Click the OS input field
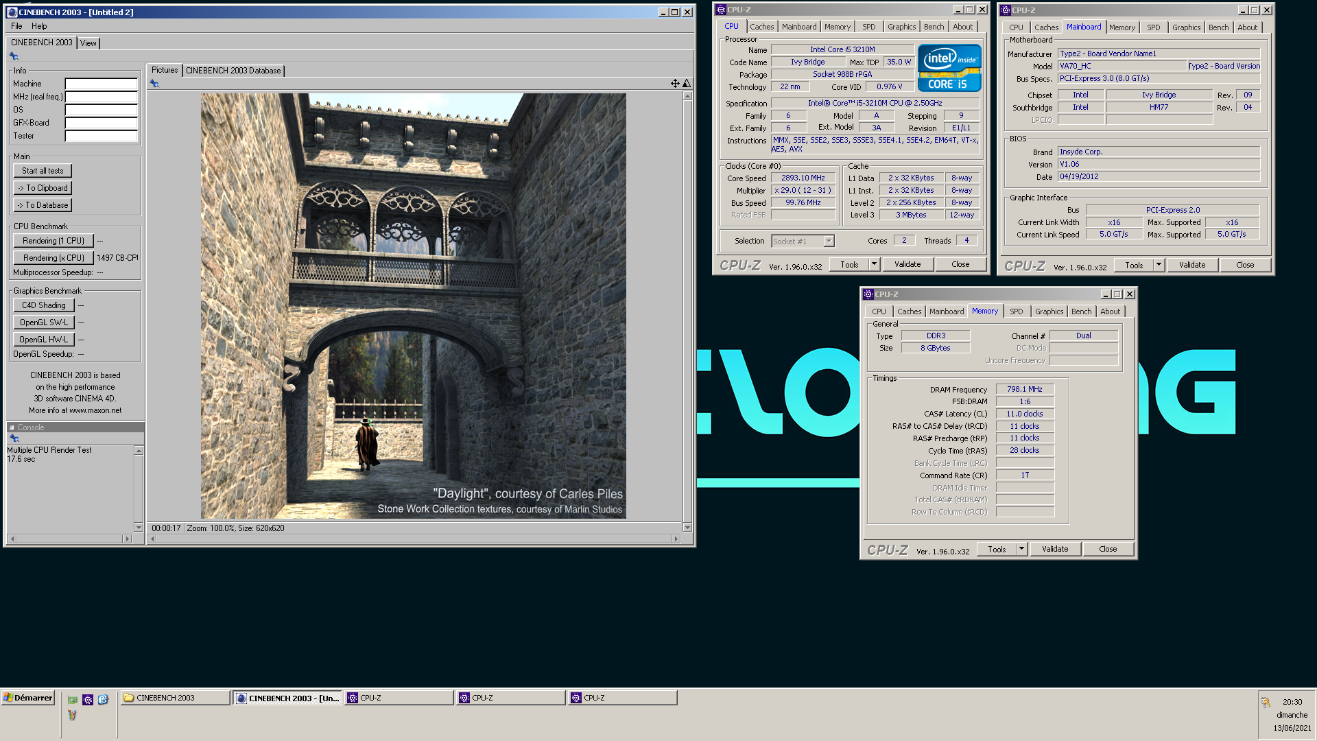 [102, 110]
